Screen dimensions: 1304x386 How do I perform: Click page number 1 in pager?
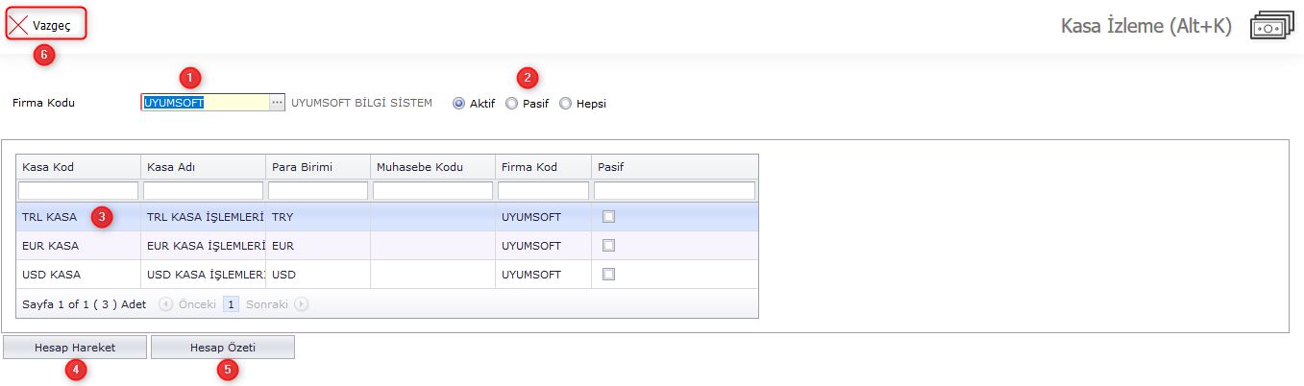coord(231,304)
